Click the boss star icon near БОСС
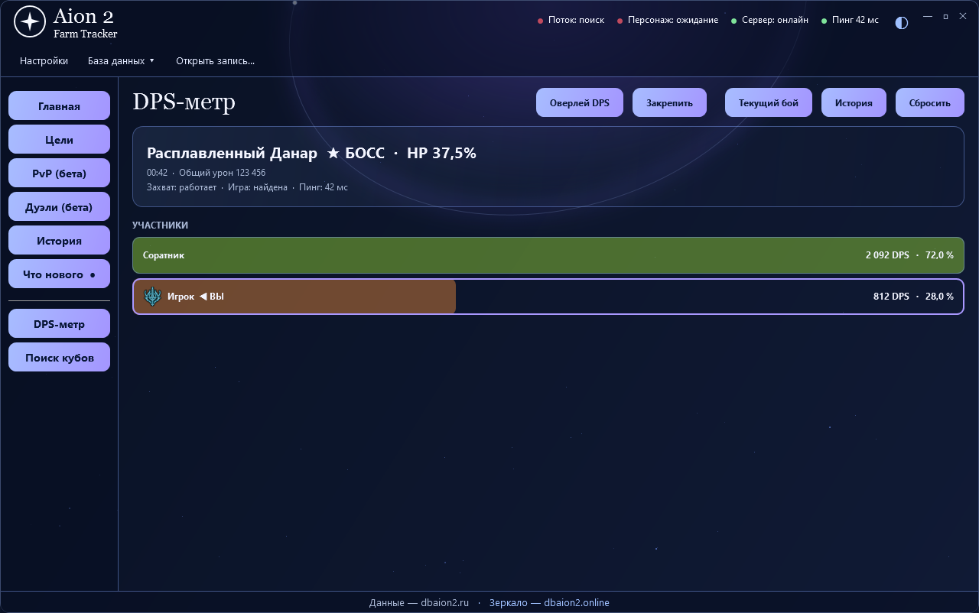 (x=333, y=154)
